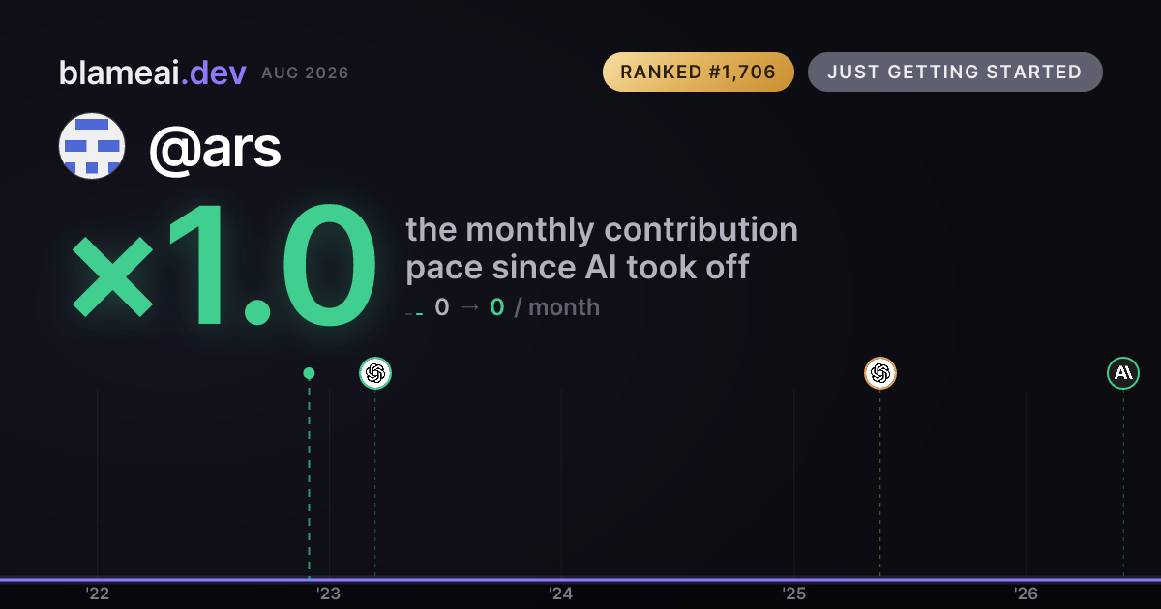This screenshot has height=609, width=1161.
Task: Open the @ars identicon avatar
Action: pyautogui.click(x=92, y=146)
